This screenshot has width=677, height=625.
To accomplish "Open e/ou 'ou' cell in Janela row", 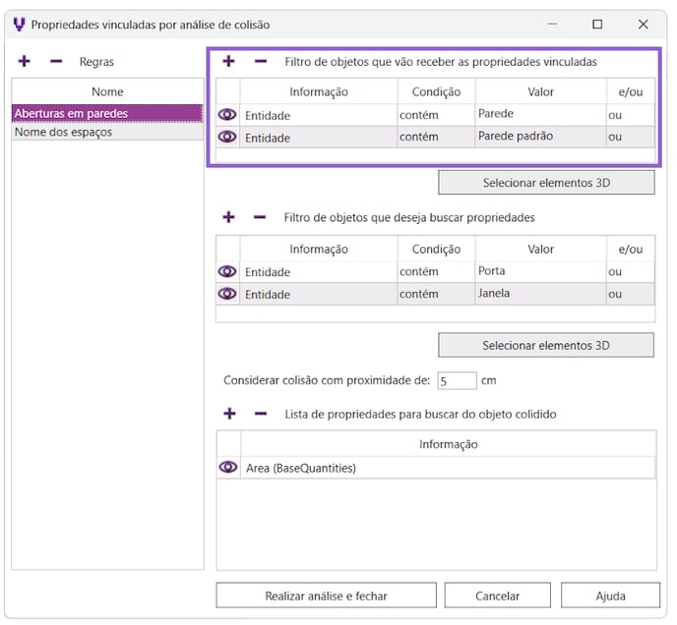I will point(630,294).
